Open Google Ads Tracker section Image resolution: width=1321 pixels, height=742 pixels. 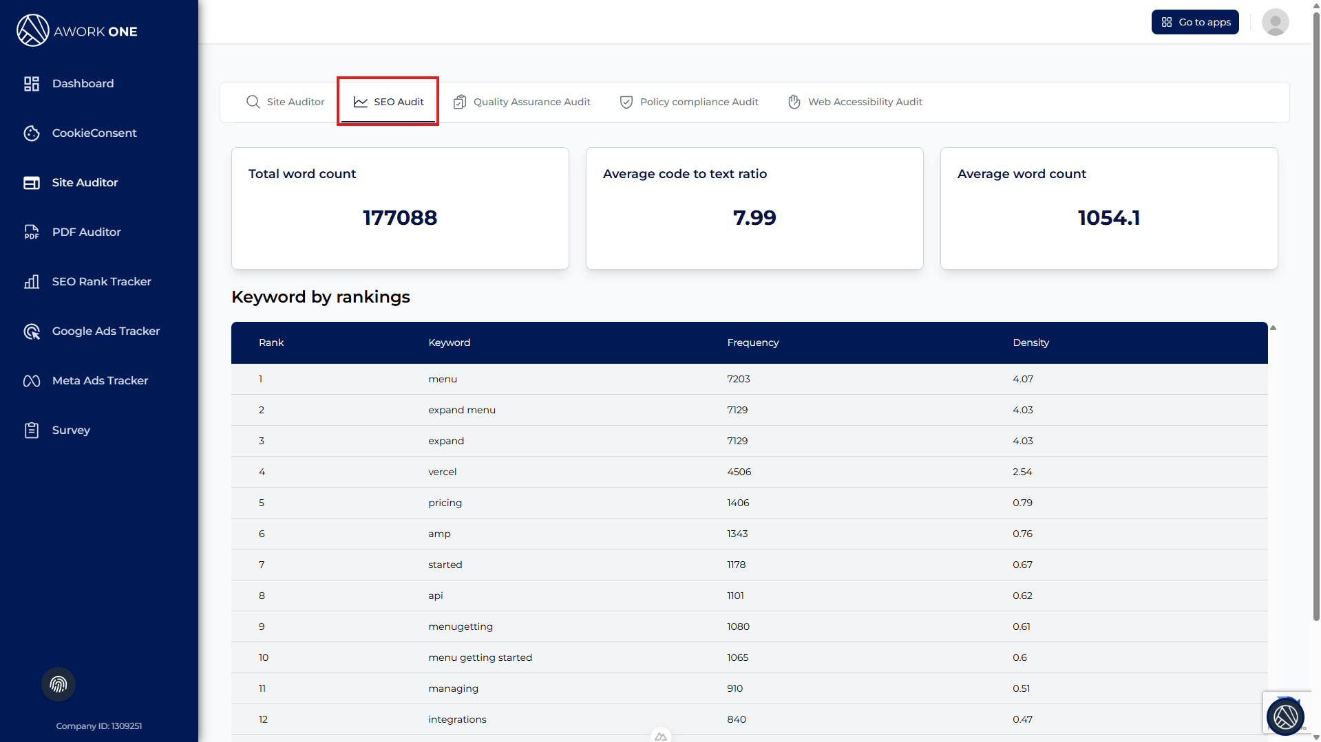coord(105,331)
